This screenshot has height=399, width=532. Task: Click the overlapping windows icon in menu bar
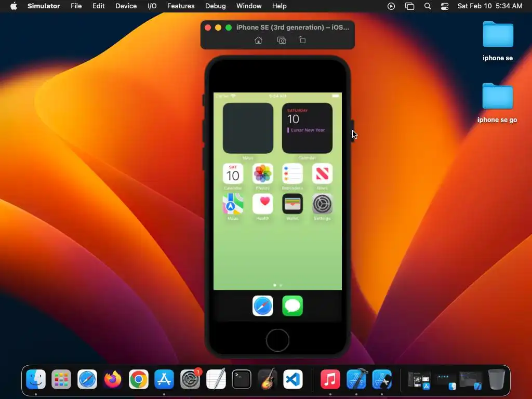[409, 6]
